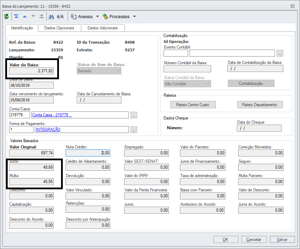Click Forma de Pagamento code field
The height and width of the screenshot is (249, 300).
coord(21,130)
